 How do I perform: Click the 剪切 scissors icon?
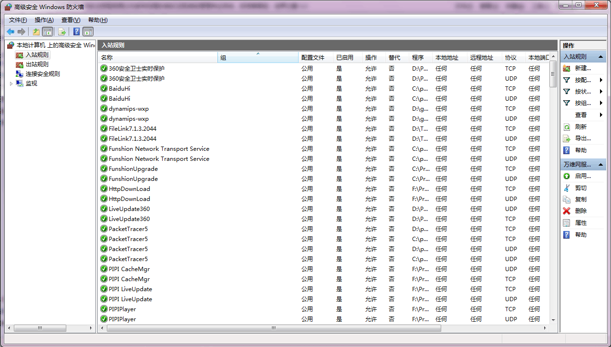pyautogui.click(x=567, y=188)
